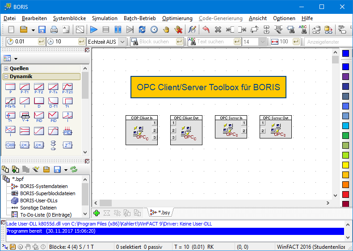353x251 pixels.
Task: Open dropdown arrow next to Open folder icon
Action: click(x=33, y=30)
